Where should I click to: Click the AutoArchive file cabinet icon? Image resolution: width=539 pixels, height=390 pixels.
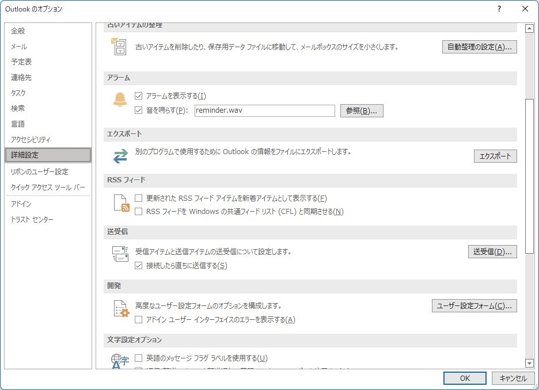tap(119, 47)
